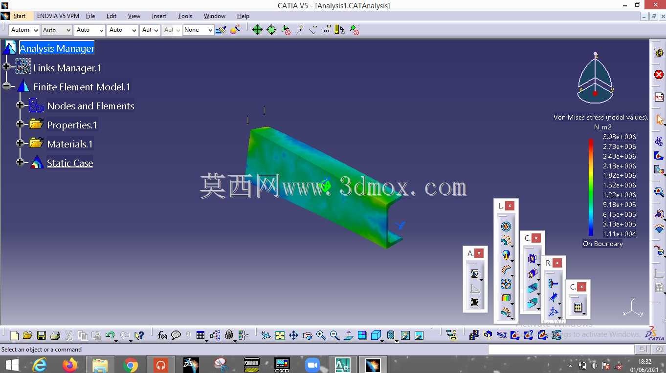Click the command input field at bottom right
This screenshot has height=373, width=666.
pyautogui.click(x=561, y=350)
